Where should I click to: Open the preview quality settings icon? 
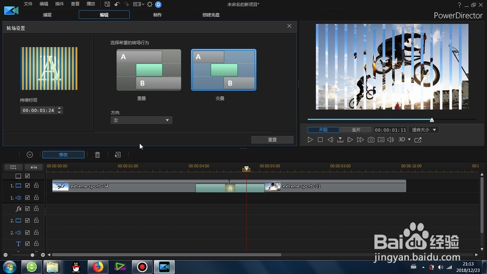coord(381,139)
